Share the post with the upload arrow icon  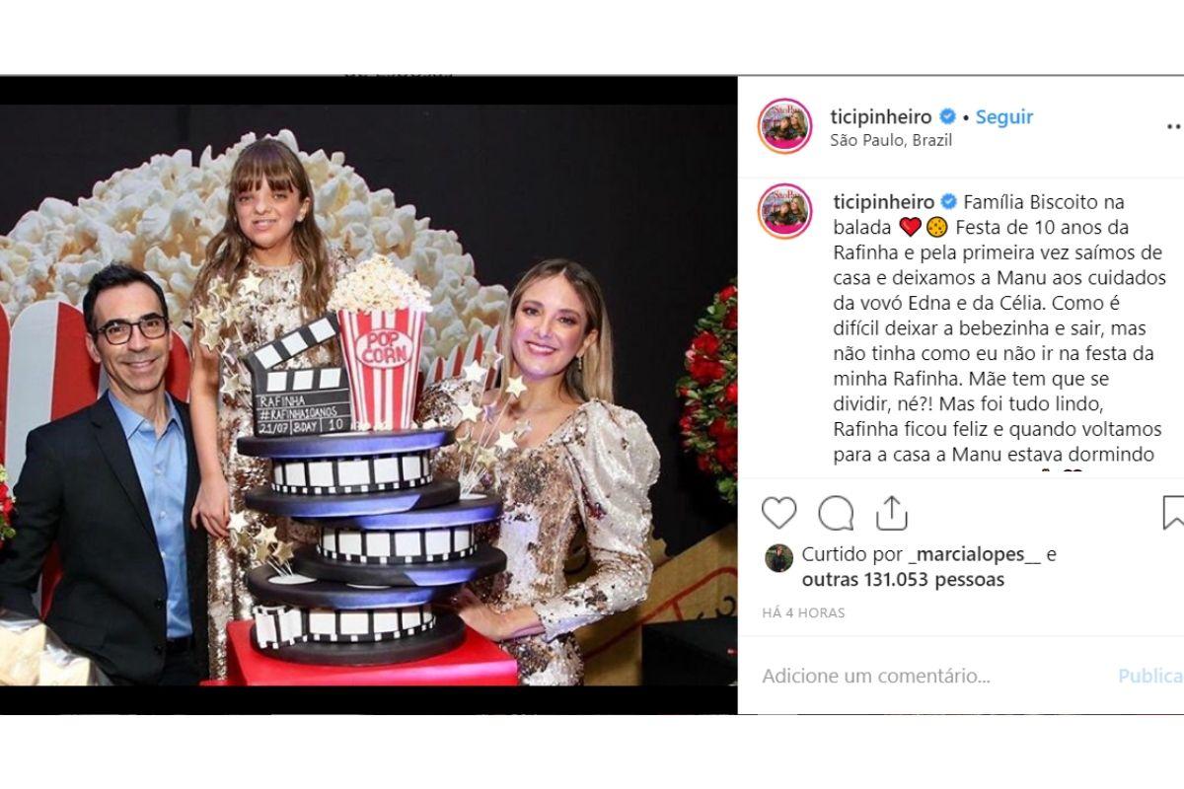(x=891, y=512)
